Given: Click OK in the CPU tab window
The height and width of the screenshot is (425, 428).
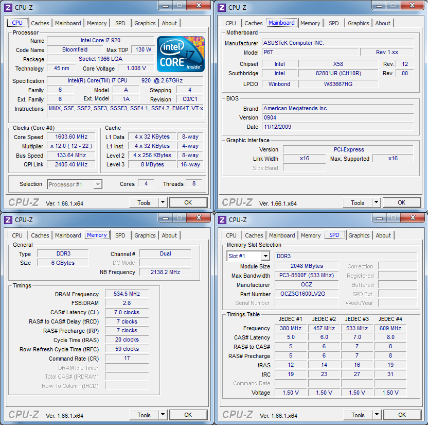Looking at the screenshot, I should [x=188, y=202].
